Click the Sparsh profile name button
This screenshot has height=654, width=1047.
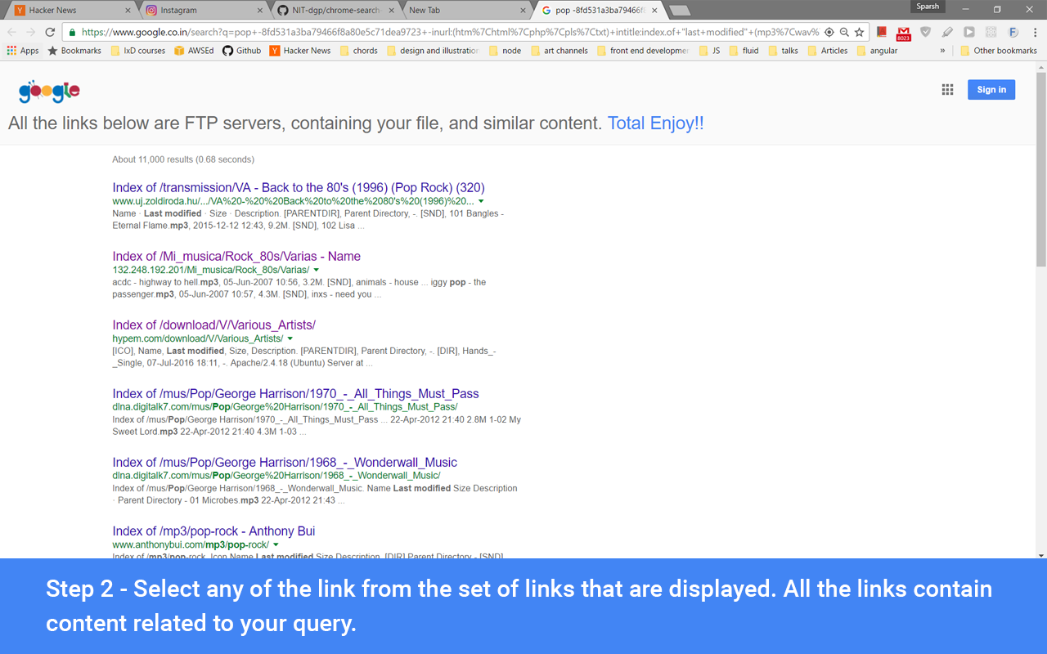pyautogui.click(x=928, y=7)
